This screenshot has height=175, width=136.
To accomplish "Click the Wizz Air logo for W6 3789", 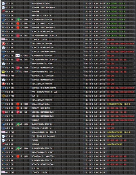I will [3, 76].
